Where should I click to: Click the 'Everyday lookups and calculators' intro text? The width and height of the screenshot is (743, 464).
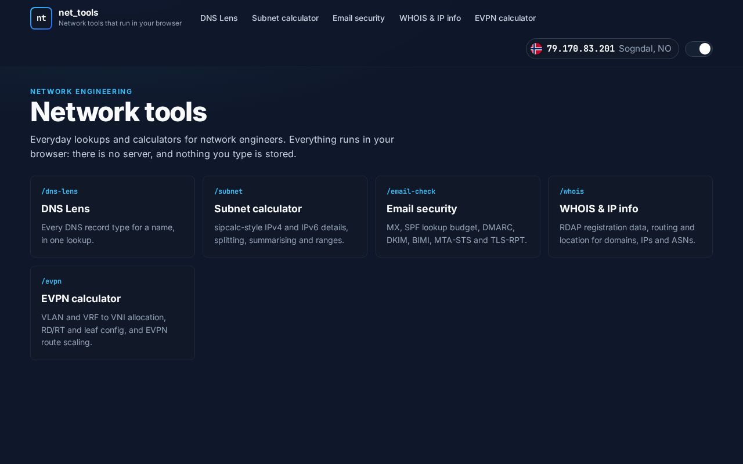coord(212,147)
